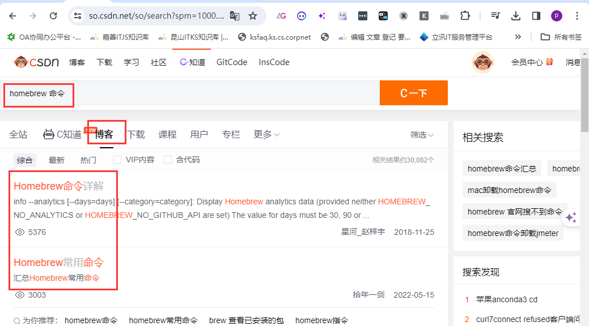Open the Chrome profile avatar P
Viewport: 589px width, 326px height.
pyautogui.click(x=556, y=16)
